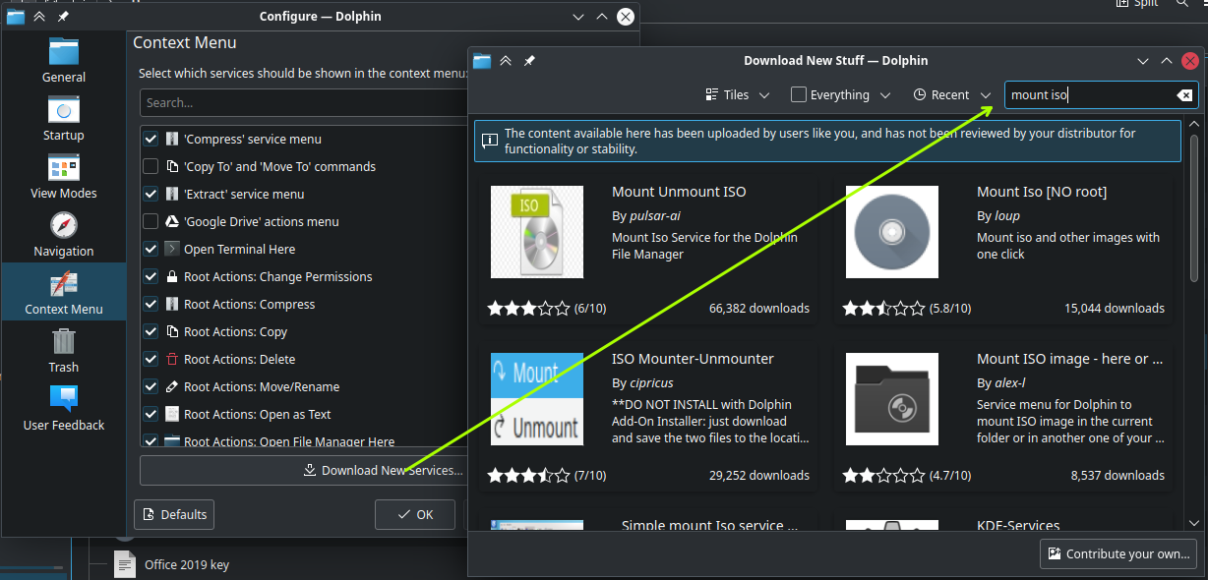The height and width of the screenshot is (580, 1208).
Task: Click the Mount Unmount ISO thumbnail
Action: tap(537, 232)
